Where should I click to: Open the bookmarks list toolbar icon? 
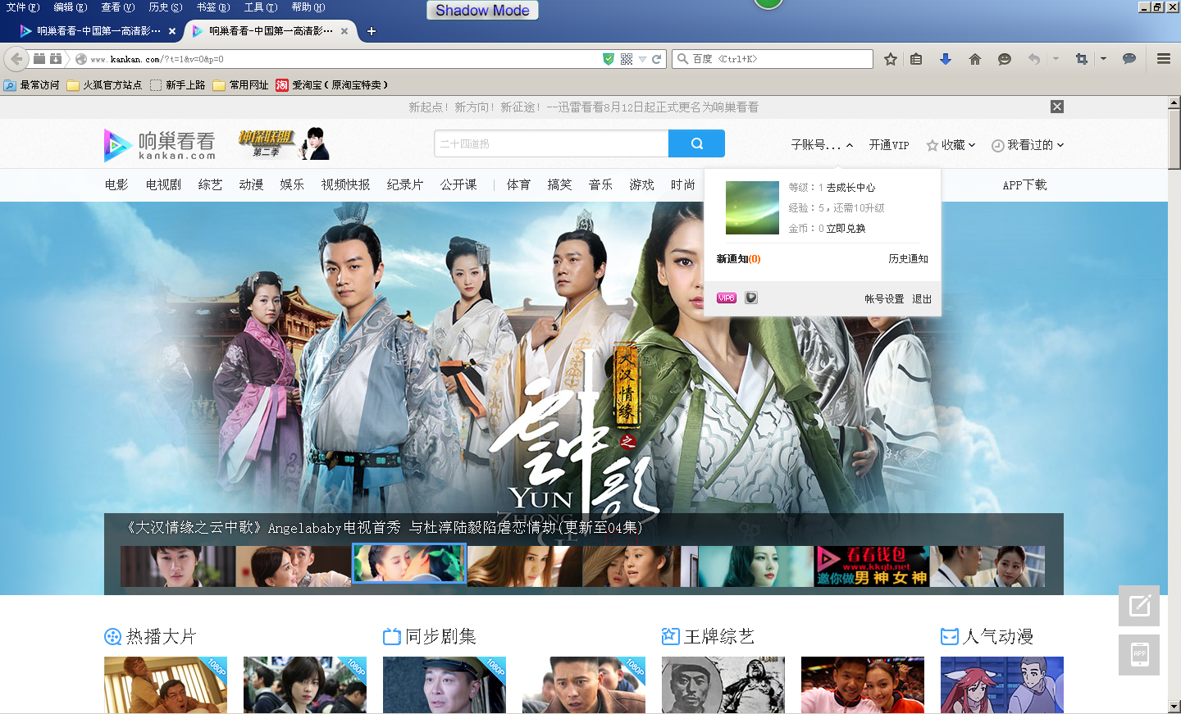pyautogui.click(x=916, y=59)
